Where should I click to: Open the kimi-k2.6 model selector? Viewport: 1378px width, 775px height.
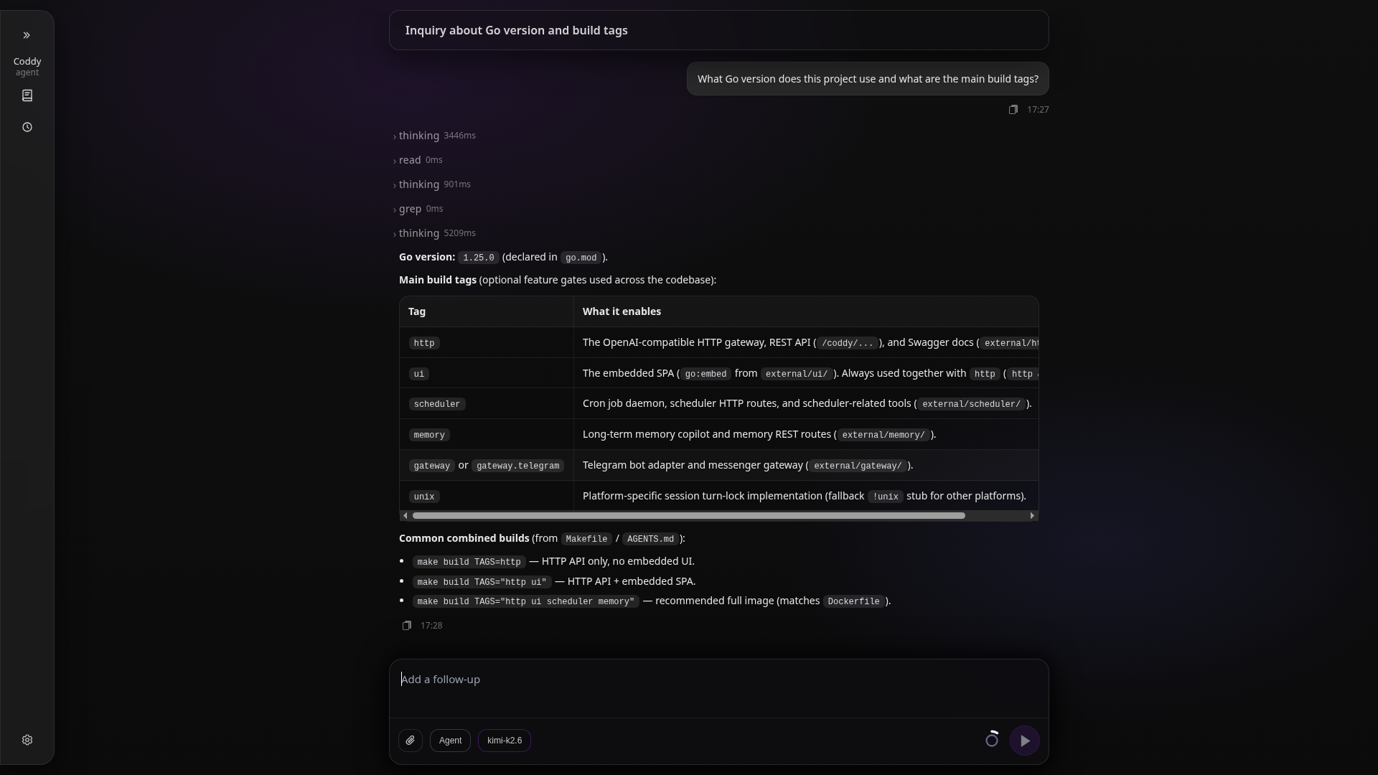pos(505,741)
